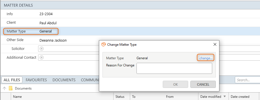260x100 pixels.
Task: Click the Search files input box
Action: (247, 80)
